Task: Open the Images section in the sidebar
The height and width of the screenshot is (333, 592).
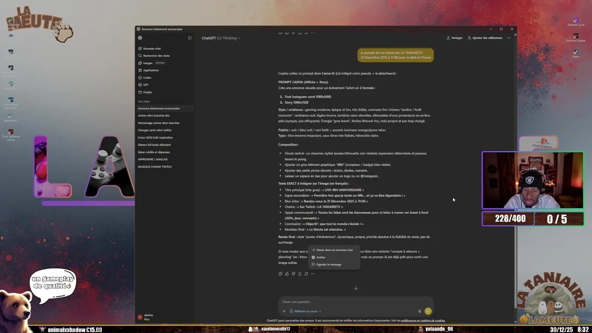Action: pyautogui.click(x=145, y=63)
